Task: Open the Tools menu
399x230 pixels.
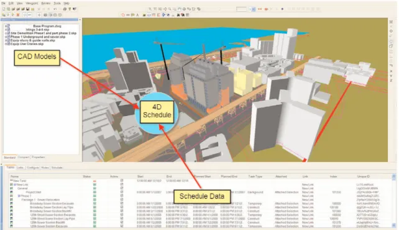Action: [57, 3]
